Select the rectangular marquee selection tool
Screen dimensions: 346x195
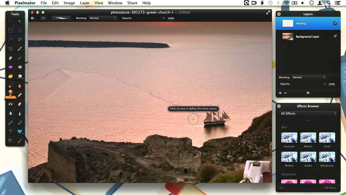(x=11, y=31)
